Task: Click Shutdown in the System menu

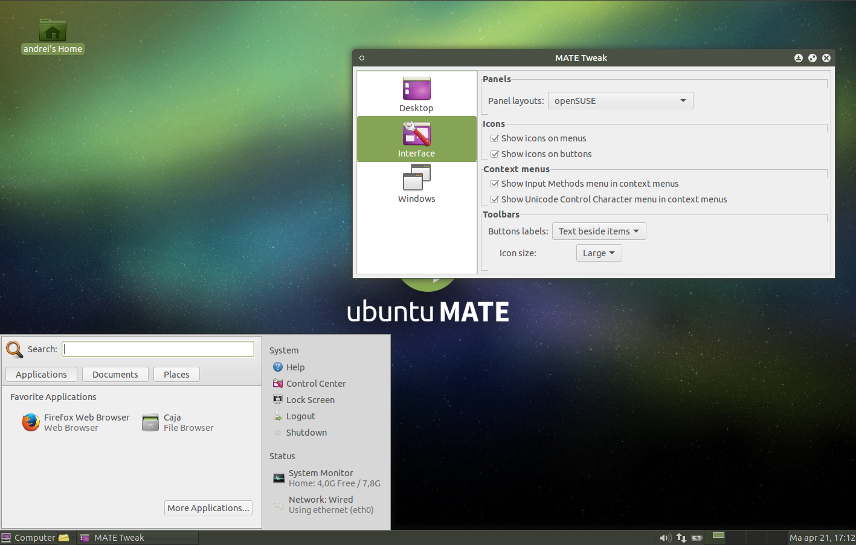Action: pyautogui.click(x=307, y=432)
